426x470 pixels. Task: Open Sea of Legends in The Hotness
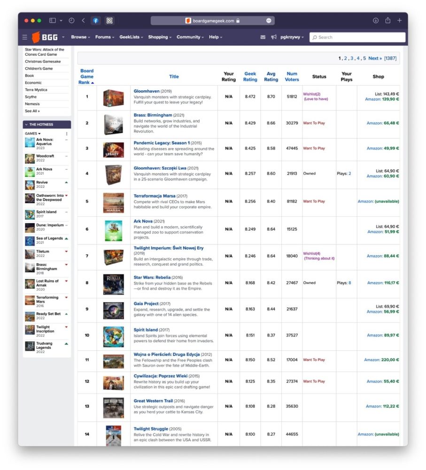coord(49,238)
